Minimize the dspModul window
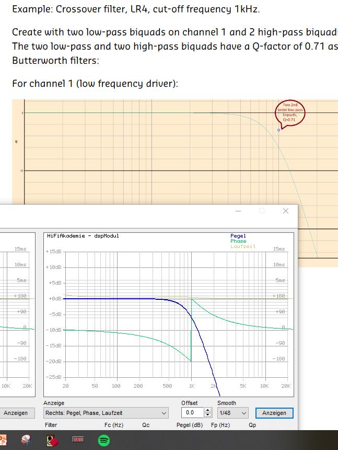The width and height of the screenshot is (338, 450). (x=238, y=211)
